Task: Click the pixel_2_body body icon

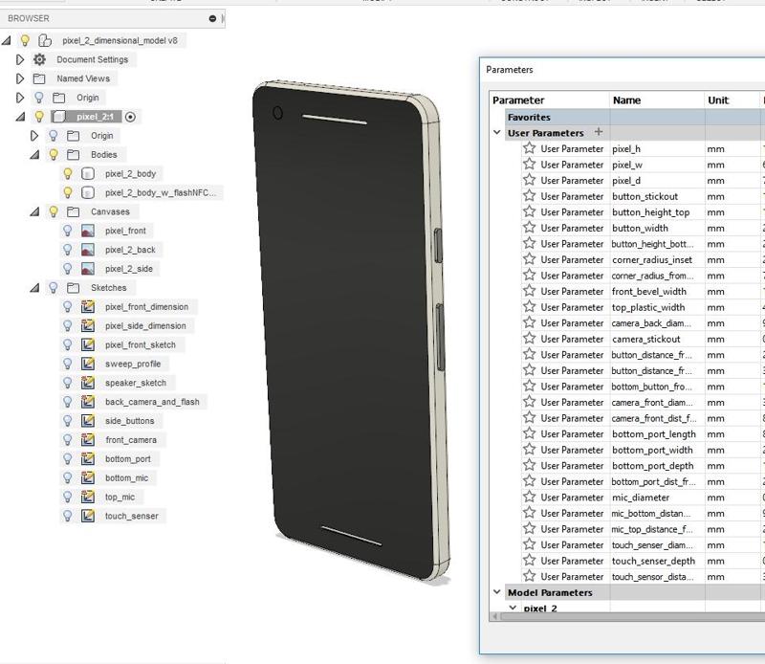Action: point(88,173)
